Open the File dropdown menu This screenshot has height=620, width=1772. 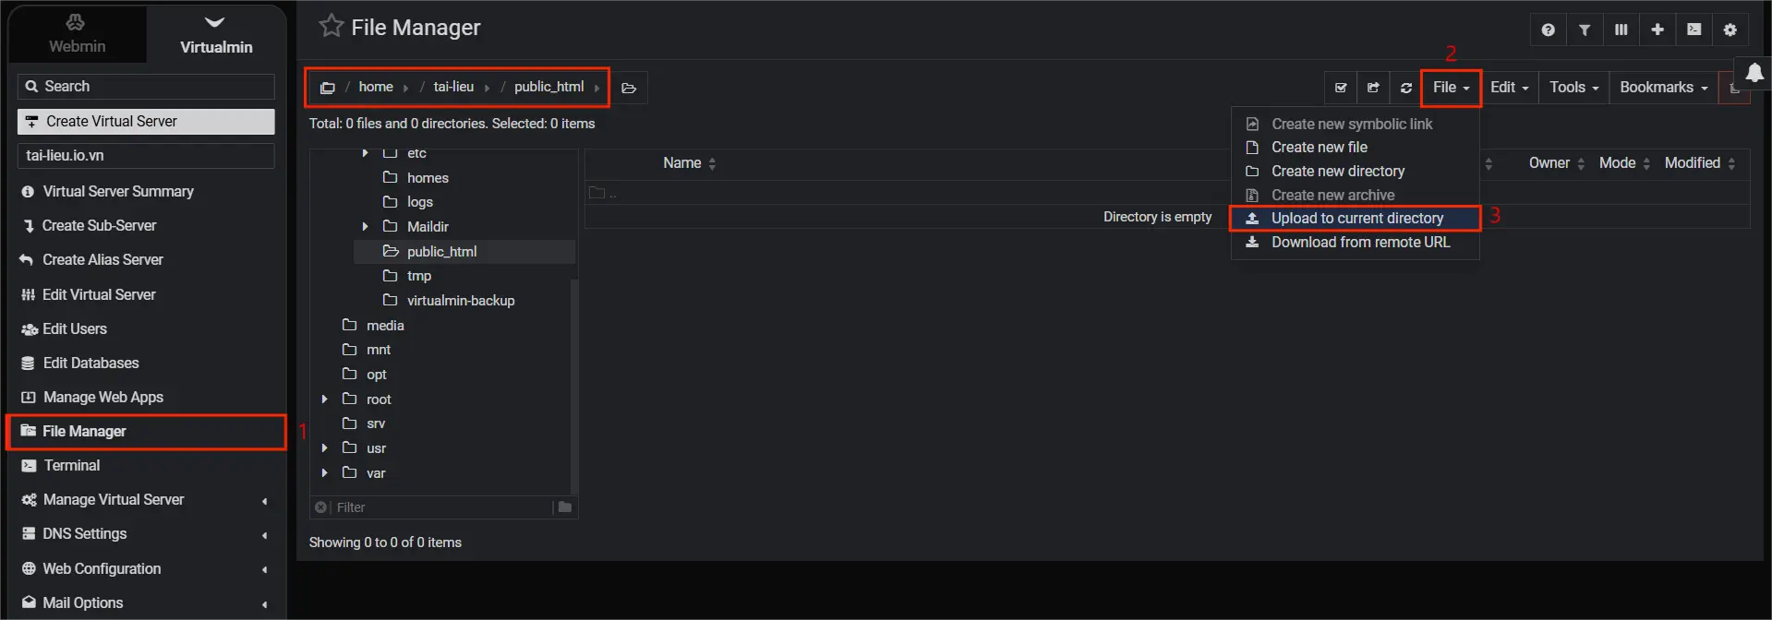(1451, 88)
